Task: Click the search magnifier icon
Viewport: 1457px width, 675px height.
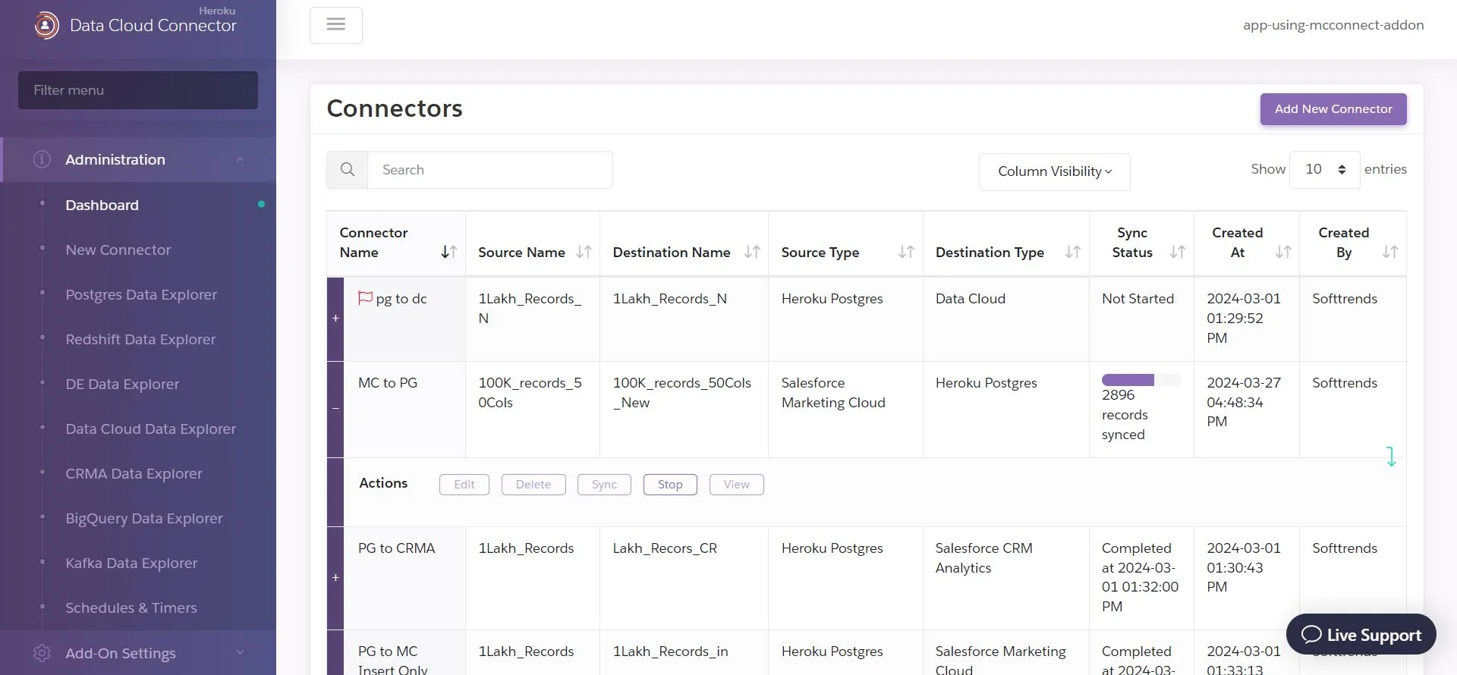Action: coord(348,170)
